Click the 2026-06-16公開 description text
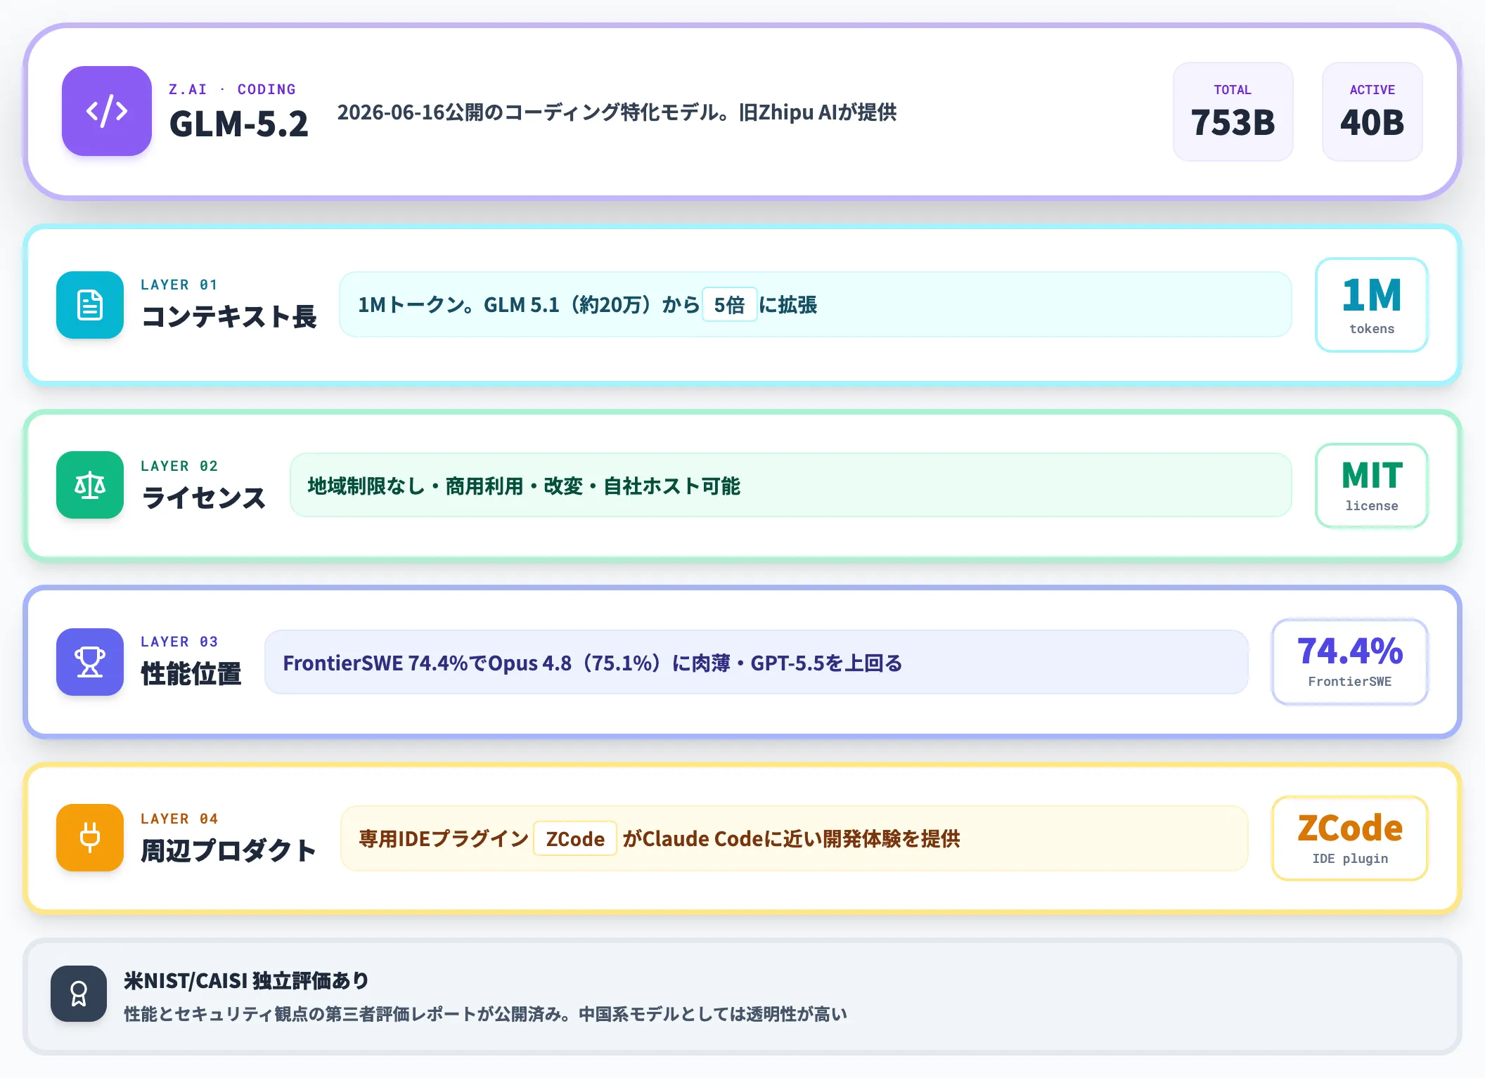This screenshot has width=1485, height=1078. [617, 112]
